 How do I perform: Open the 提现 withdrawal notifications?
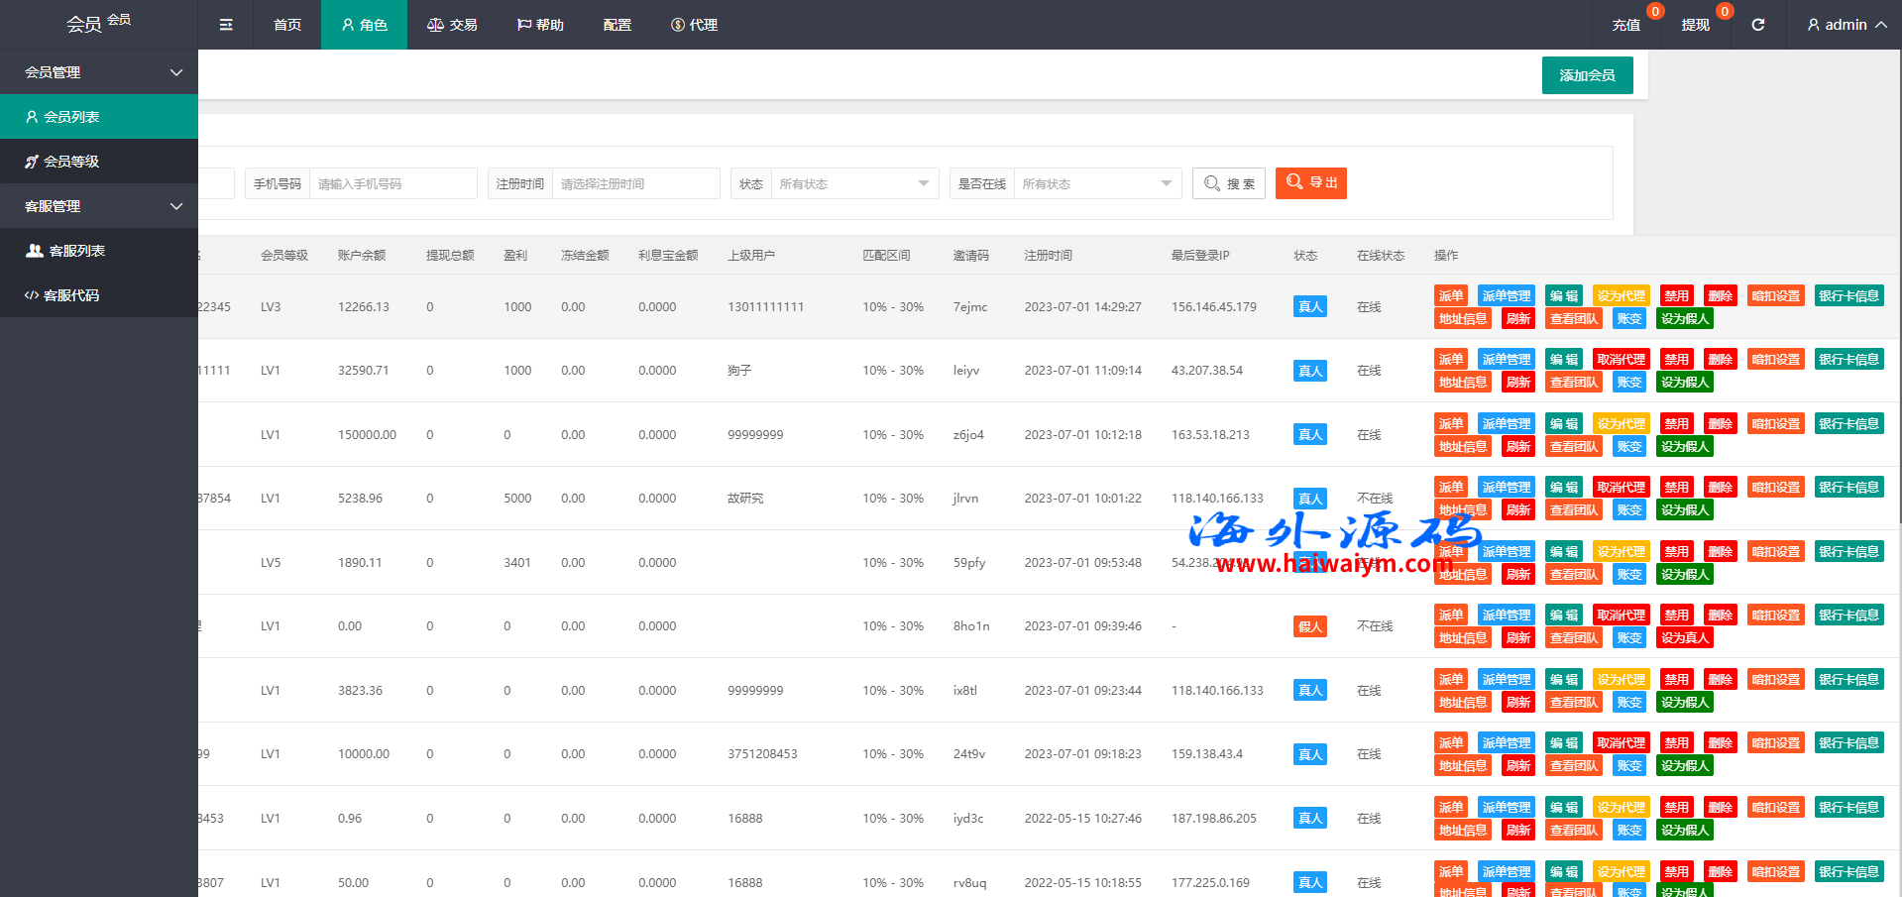click(1695, 25)
